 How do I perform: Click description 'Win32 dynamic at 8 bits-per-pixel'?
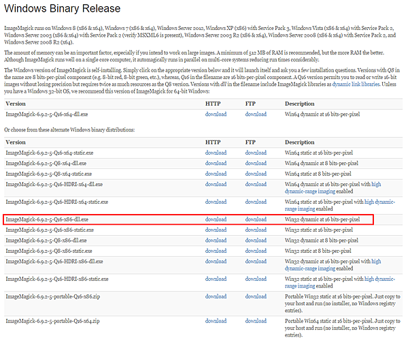(x=322, y=241)
